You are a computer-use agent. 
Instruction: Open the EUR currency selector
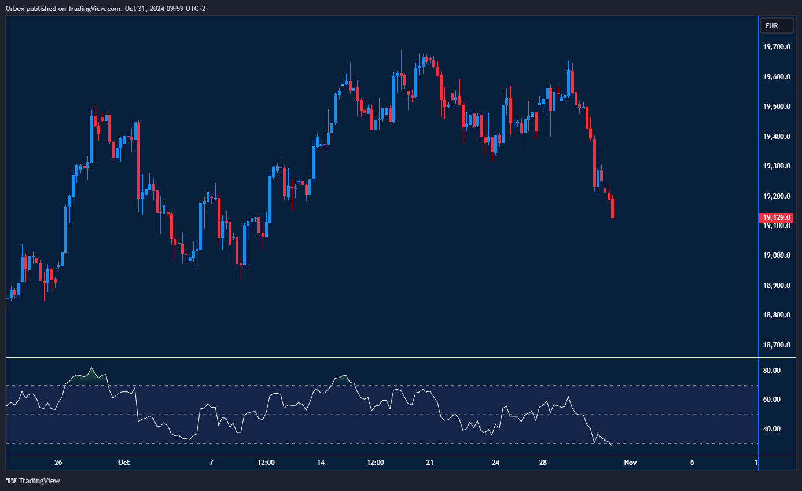pos(777,26)
